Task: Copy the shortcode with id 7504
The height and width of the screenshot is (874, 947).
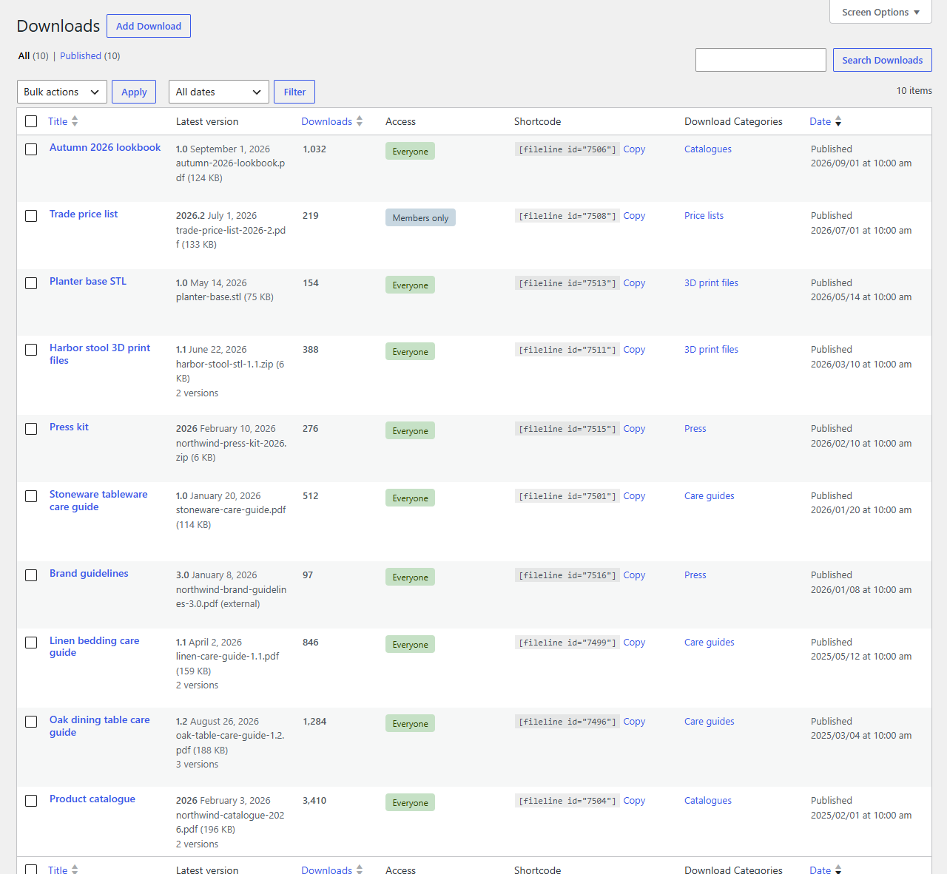Action: (634, 801)
